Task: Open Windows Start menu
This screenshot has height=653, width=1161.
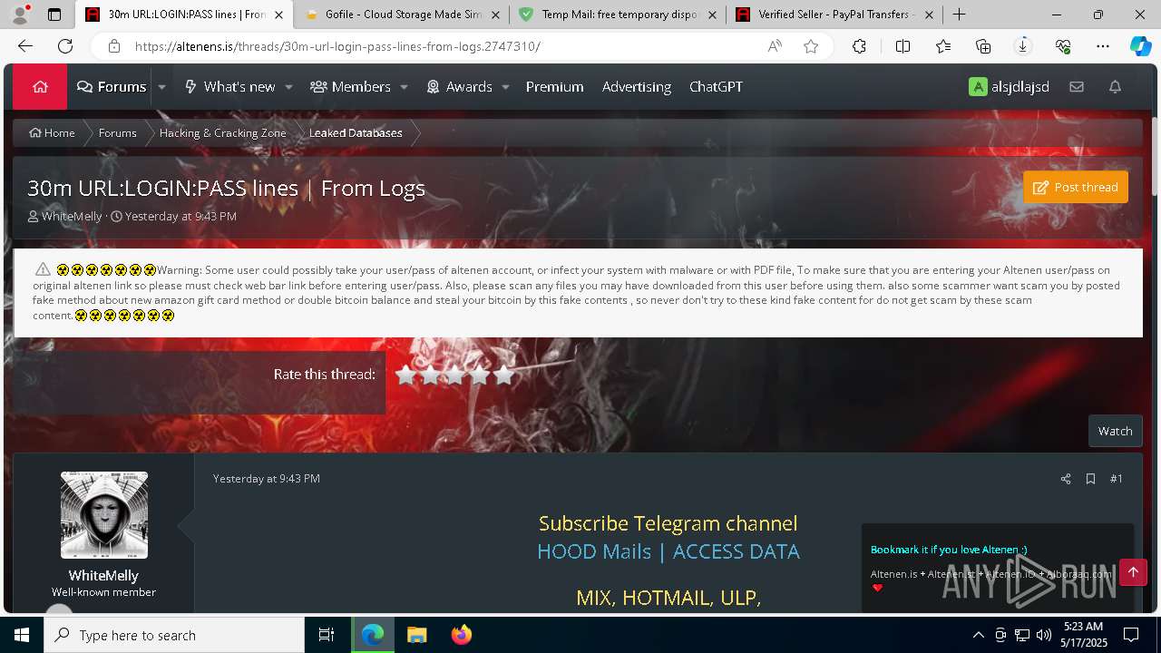Action: coord(22,635)
